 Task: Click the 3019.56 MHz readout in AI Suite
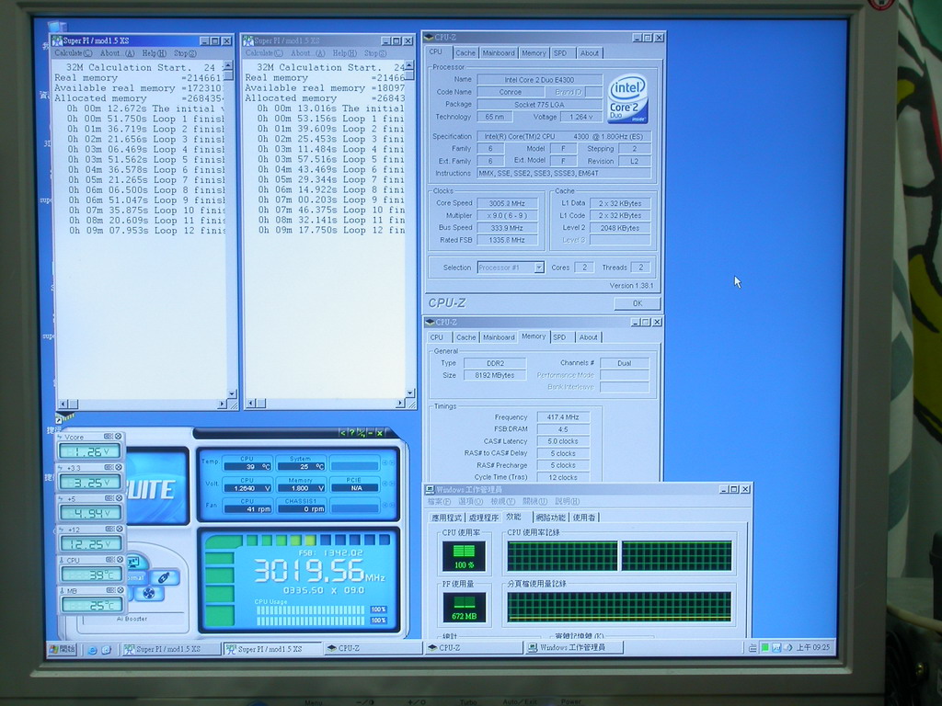[x=319, y=570]
